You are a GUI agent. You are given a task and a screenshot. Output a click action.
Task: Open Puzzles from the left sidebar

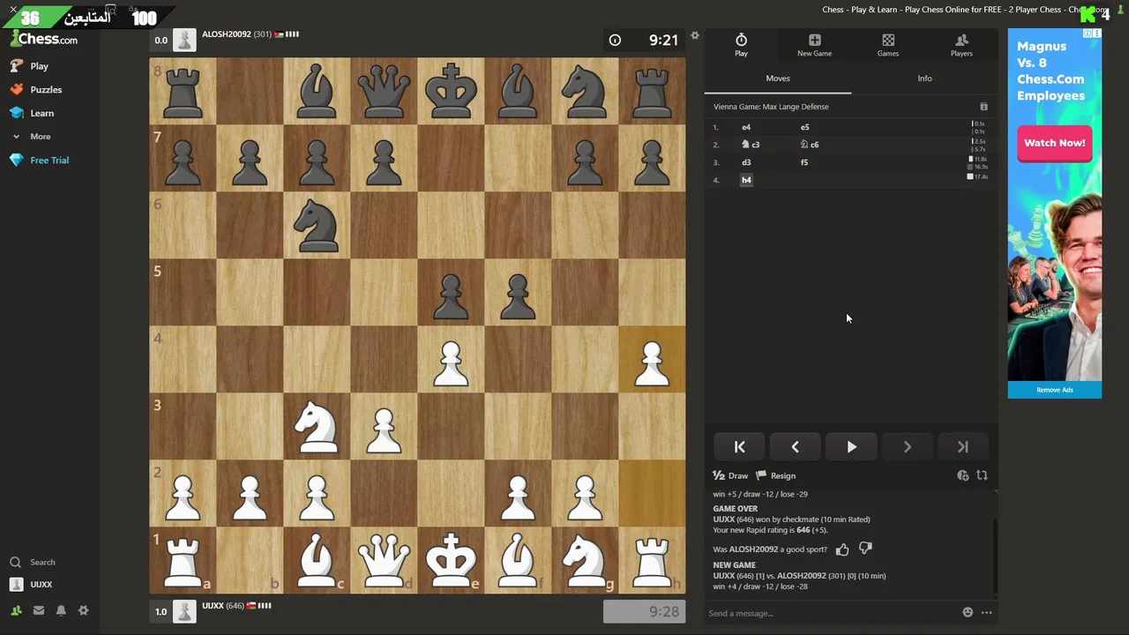click(36, 89)
